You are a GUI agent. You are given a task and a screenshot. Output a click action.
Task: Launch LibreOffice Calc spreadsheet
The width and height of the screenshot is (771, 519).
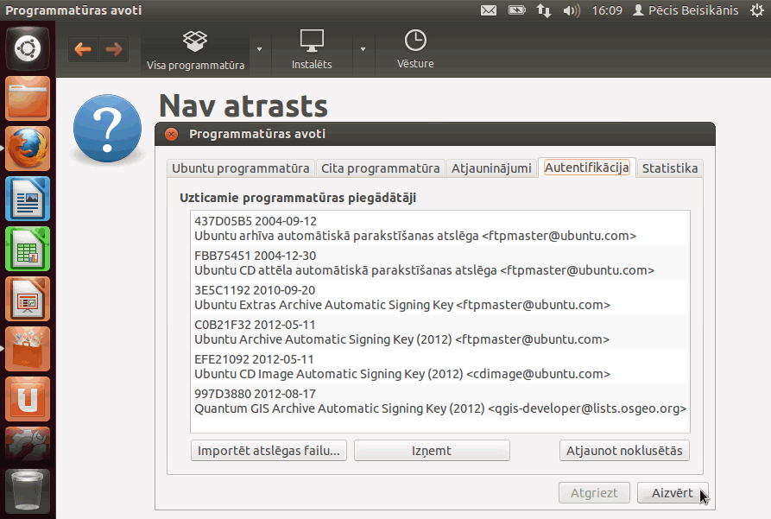click(x=28, y=249)
